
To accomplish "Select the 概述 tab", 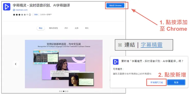I will [41, 28].
